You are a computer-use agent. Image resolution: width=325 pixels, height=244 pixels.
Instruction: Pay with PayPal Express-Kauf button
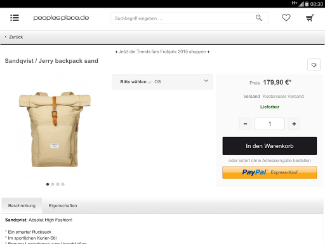[270, 172]
